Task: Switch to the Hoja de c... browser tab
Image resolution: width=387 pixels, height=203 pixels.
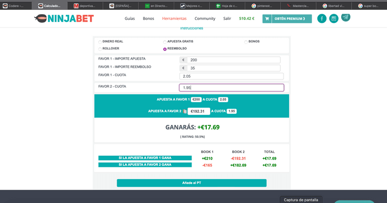Action: (227, 6)
